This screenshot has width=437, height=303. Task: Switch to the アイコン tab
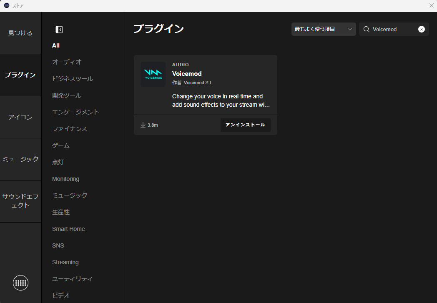pyautogui.click(x=20, y=117)
